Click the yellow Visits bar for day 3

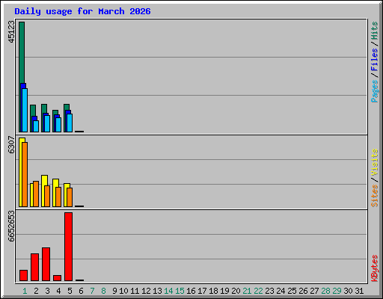pos(43,191)
